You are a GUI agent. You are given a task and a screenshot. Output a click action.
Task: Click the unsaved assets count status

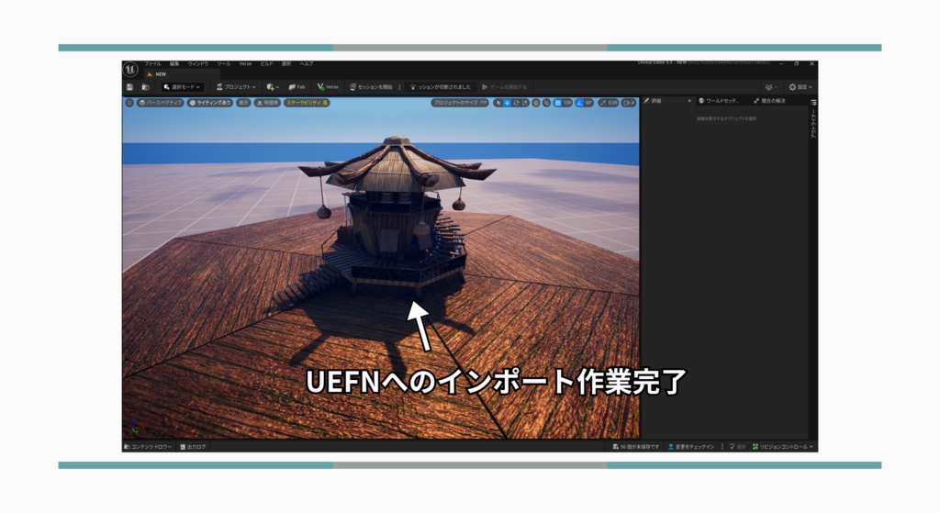click(x=636, y=447)
